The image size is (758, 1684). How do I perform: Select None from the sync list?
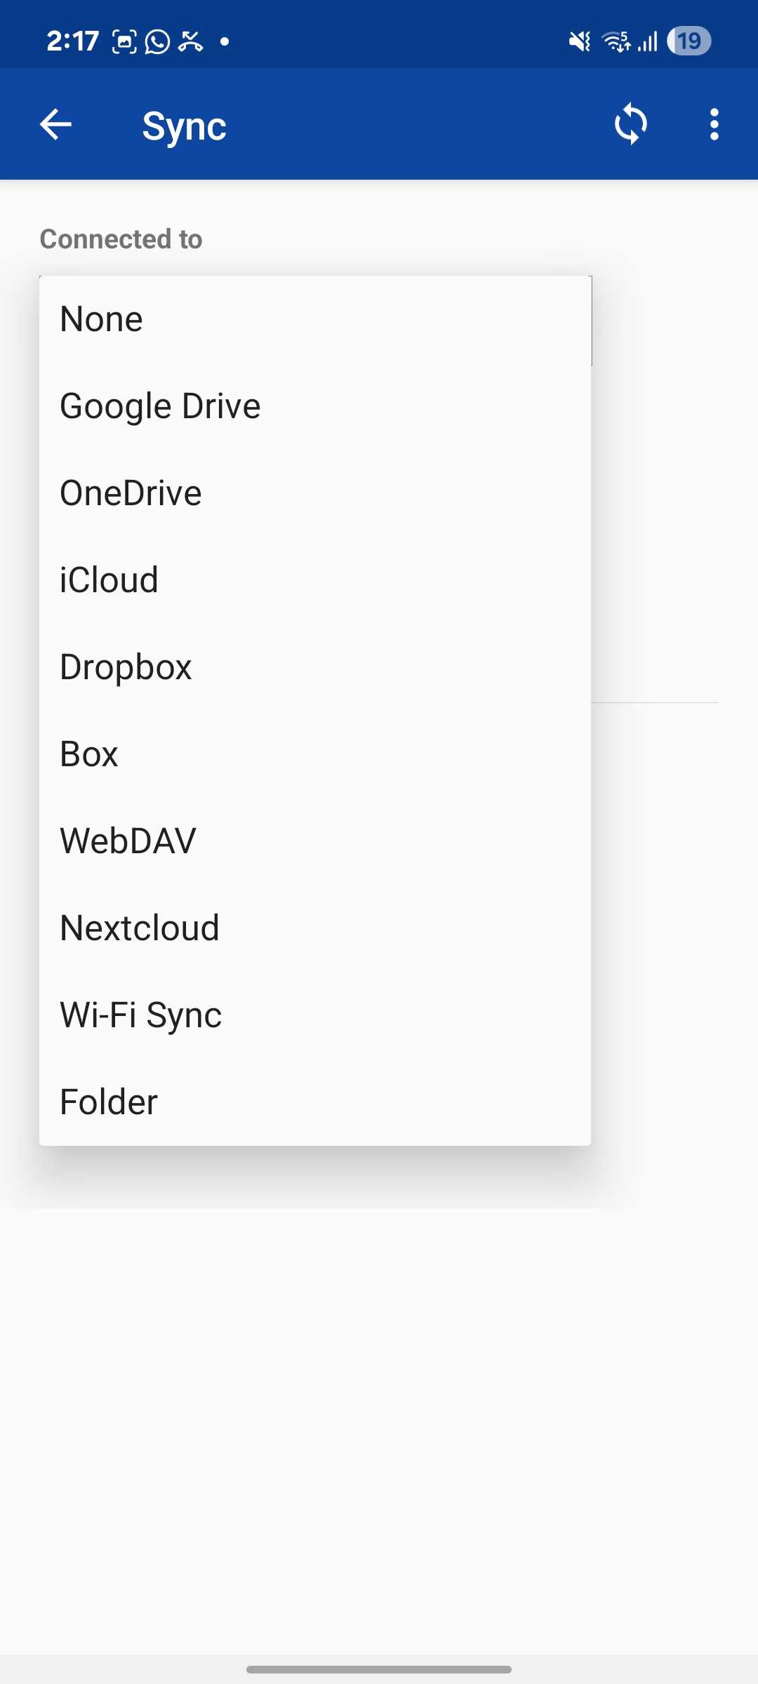pyautogui.click(x=314, y=319)
